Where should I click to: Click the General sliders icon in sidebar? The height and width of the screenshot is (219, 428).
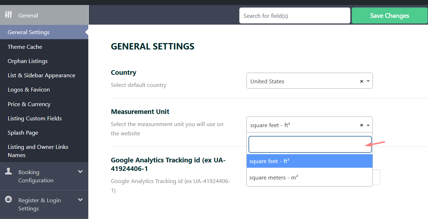(9, 15)
